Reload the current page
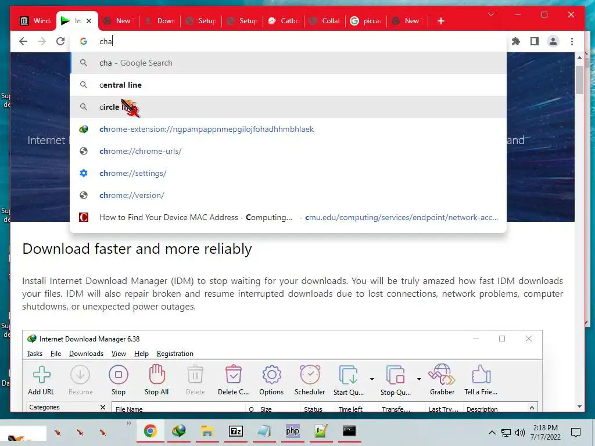Viewport: 595px width, 446px height. click(x=60, y=41)
